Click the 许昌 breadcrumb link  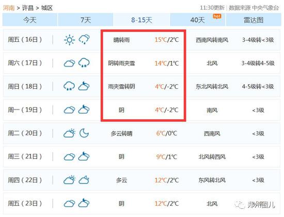pos(28,8)
